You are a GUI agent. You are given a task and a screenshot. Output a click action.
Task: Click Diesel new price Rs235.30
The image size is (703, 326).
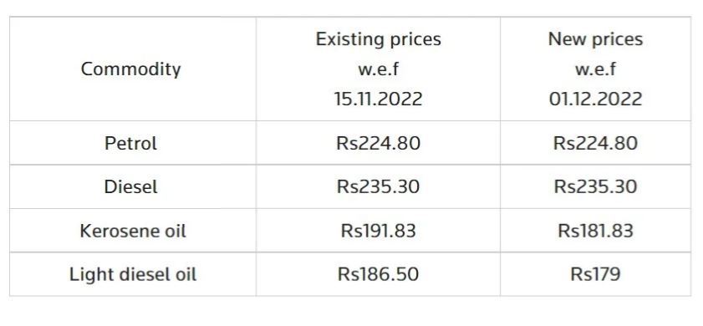pos(595,186)
